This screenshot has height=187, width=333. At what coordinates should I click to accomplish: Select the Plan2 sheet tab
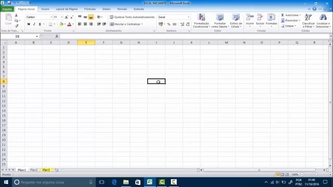tap(34, 170)
